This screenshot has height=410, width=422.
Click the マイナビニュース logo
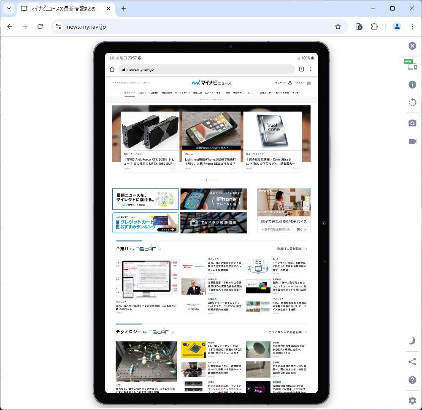(x=211, y=83)
